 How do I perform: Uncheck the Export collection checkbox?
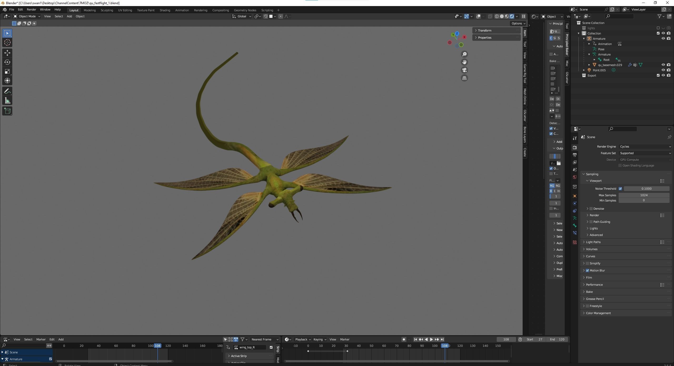click(658, 75)
